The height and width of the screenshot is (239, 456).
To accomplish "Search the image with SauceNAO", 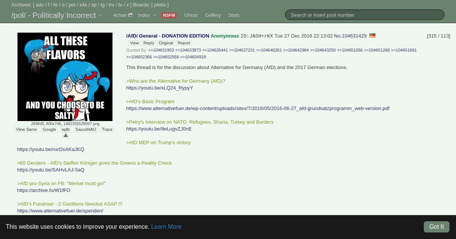I will click(85, 129).
